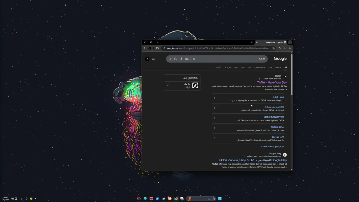Open the 'الأدوات' tools dropdown
Image resolution: width=359 pixels, height=202 pixels.
(218, 67)
